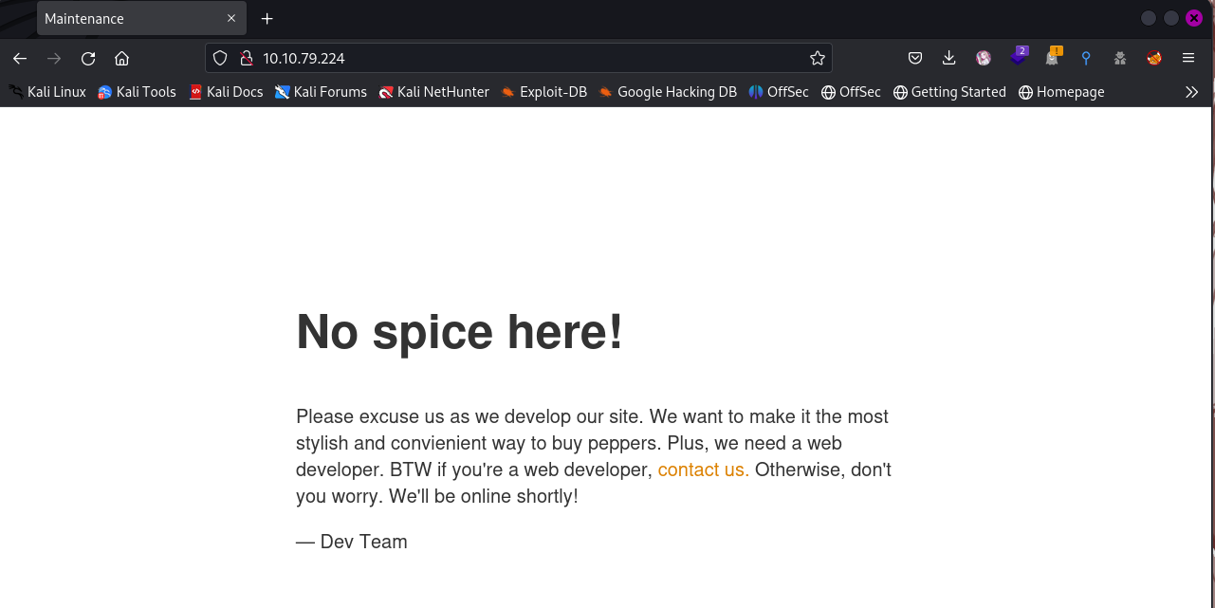Go to the home page icon
This screenshot has height=608, width=1215.
tap(121, 58)
